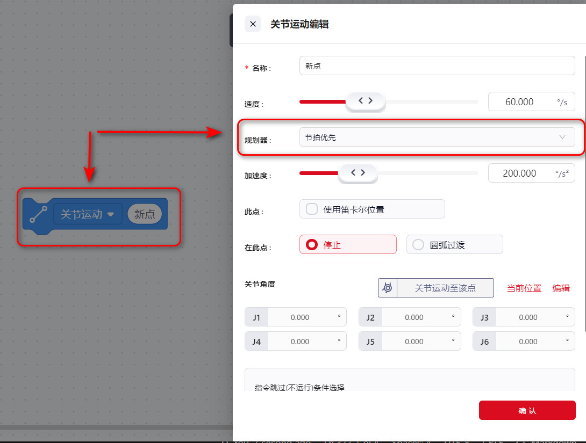Screen dimensions: 586x443
Task: Click the speed value field 60.000
Action: (519, 101)
